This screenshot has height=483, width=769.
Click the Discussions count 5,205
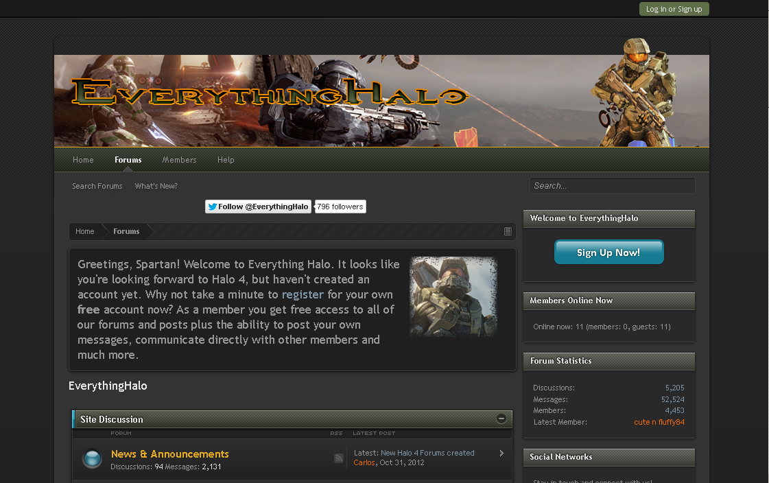[x=674, y=388]
